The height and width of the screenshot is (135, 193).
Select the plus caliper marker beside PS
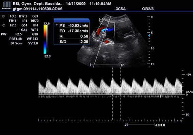tap(57, 25)
